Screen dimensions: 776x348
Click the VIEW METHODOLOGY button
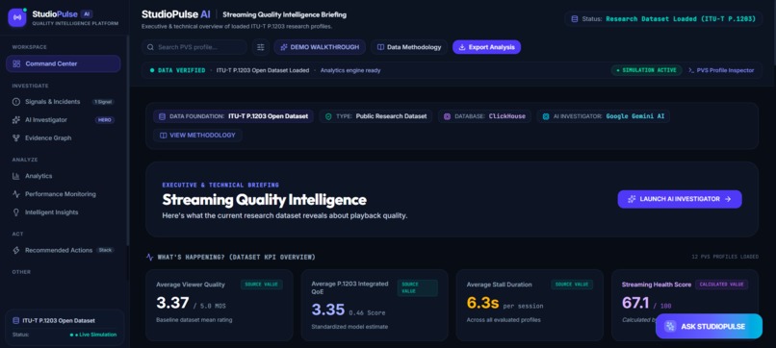pos(197,136)
